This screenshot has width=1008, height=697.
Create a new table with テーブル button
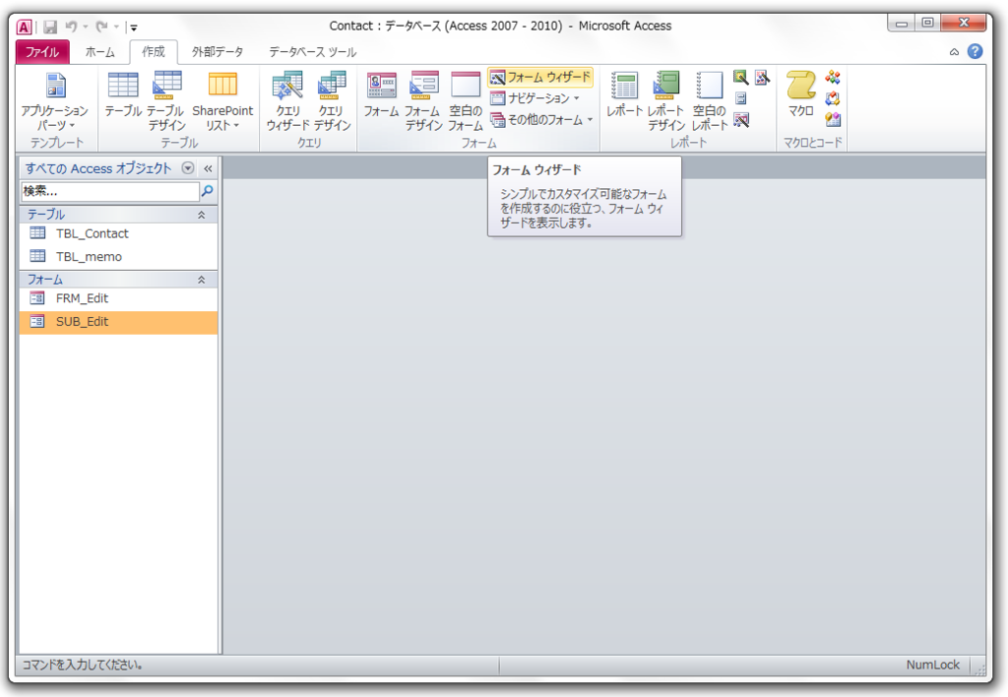pyautogui.click(x=123, y=95)
